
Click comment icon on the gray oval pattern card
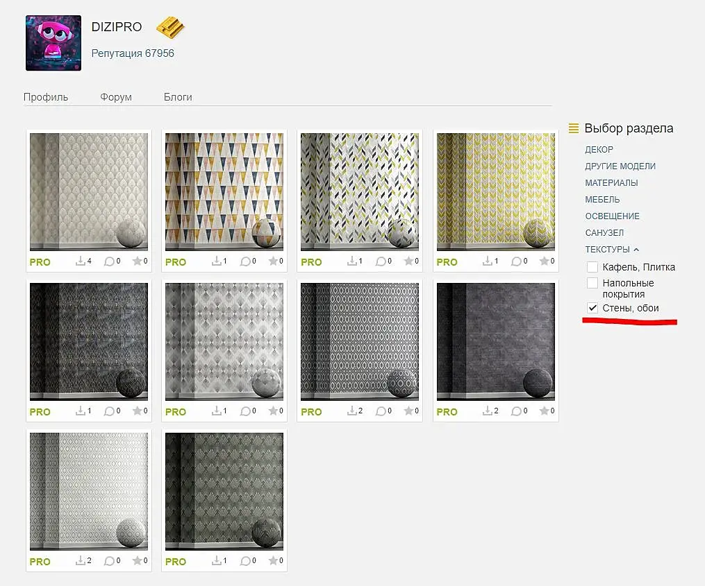381,411
